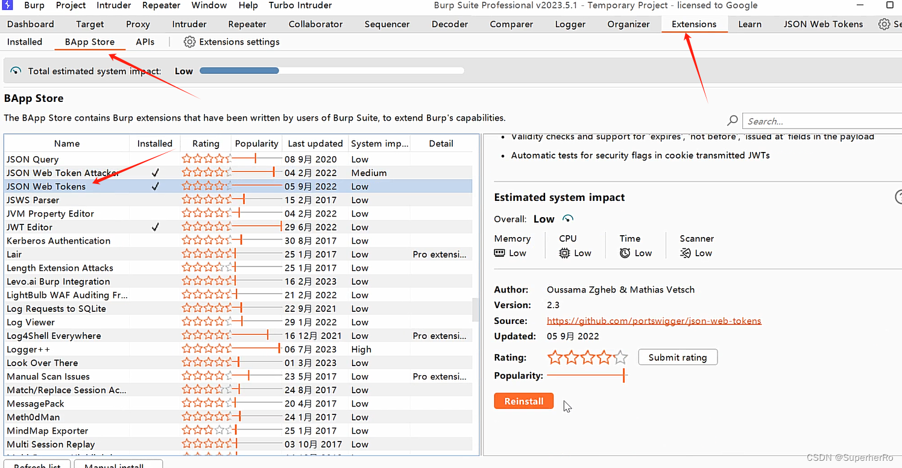Click JSON Query rating stars
Screen dimensions: 902x468
coord(206,159)
